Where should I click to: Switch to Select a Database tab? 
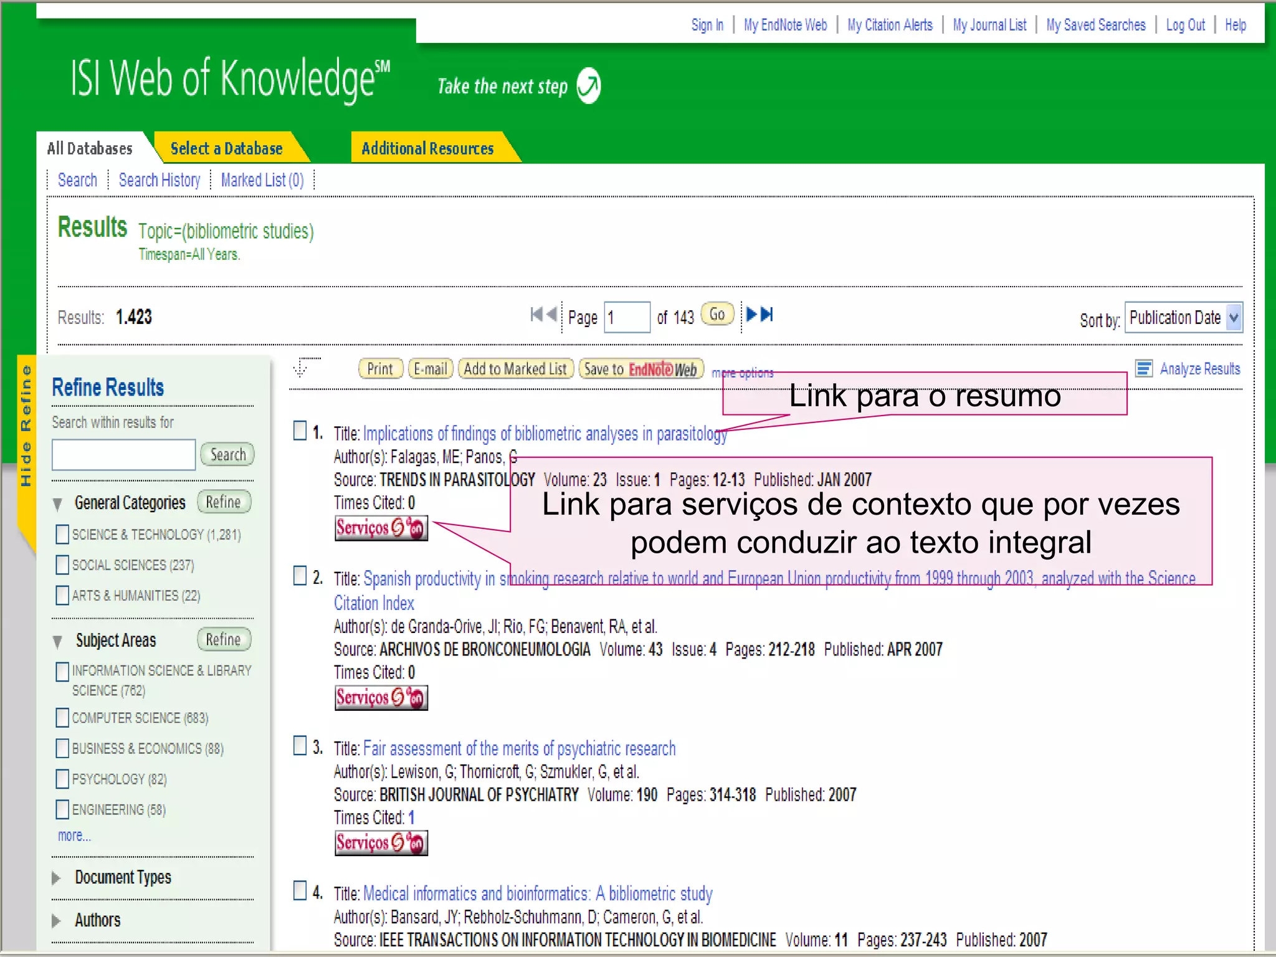click(x=226, y=148)
